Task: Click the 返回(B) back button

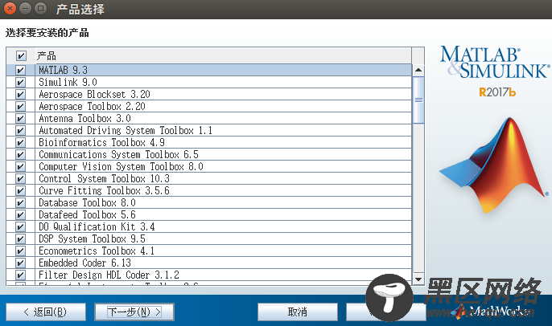Action: point(46,312)
